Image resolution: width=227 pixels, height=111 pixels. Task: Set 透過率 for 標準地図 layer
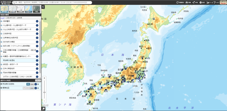(32, 88)
